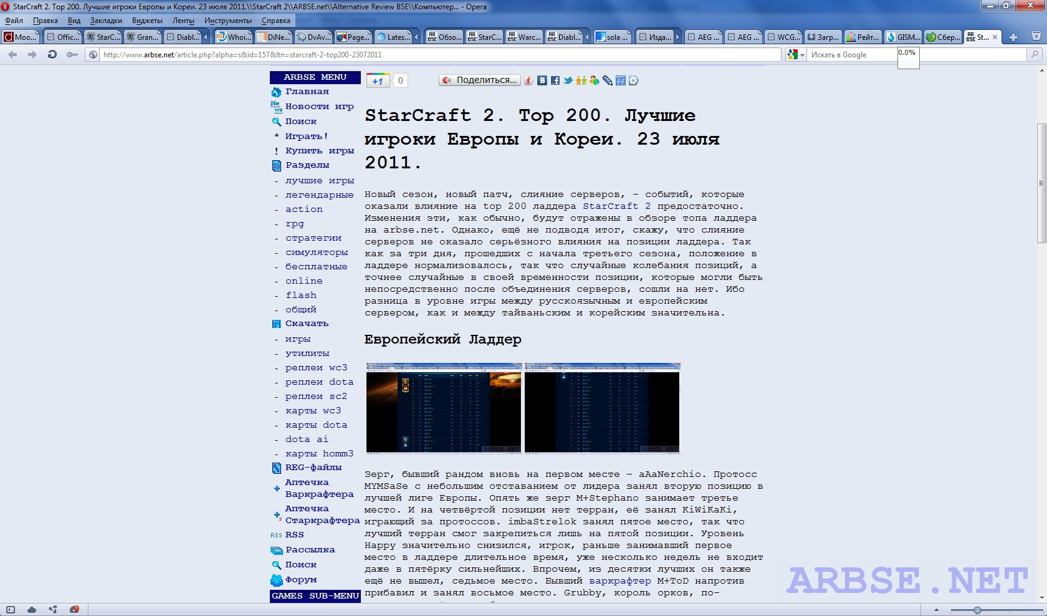Open the Аптечка Старкрафтера link
The image size is (1047, 616).
pyautogui.click(x=322, y=514)
